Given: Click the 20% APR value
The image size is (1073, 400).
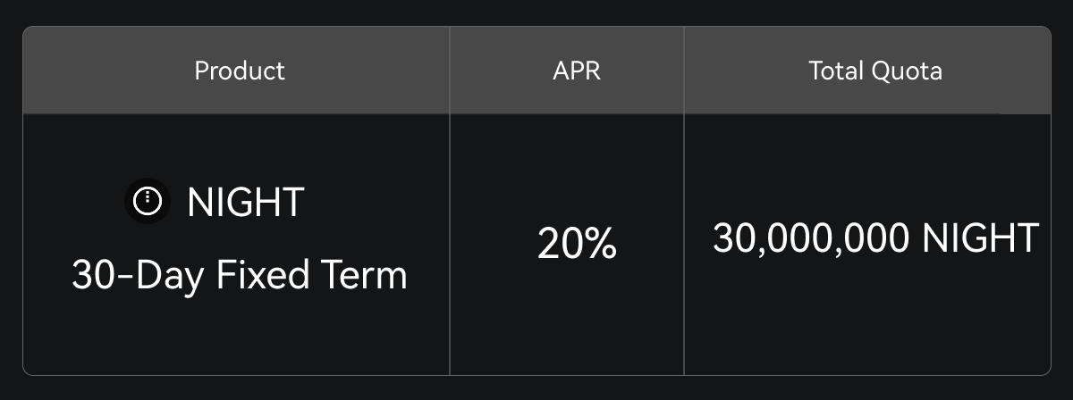Looking at the screenshot, I should click(x=577, y=243).
